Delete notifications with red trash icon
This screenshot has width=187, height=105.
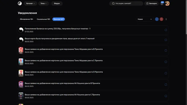pos(161,19)
